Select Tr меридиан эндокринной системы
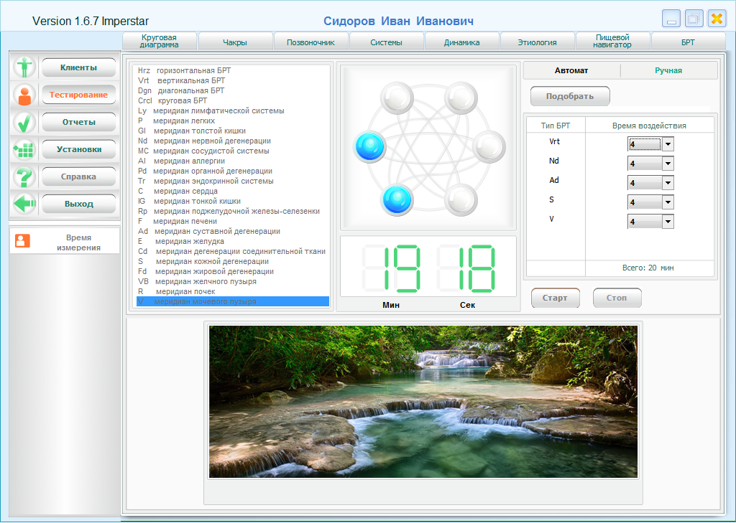Screen dimensions: 736x523 point(233,181)
